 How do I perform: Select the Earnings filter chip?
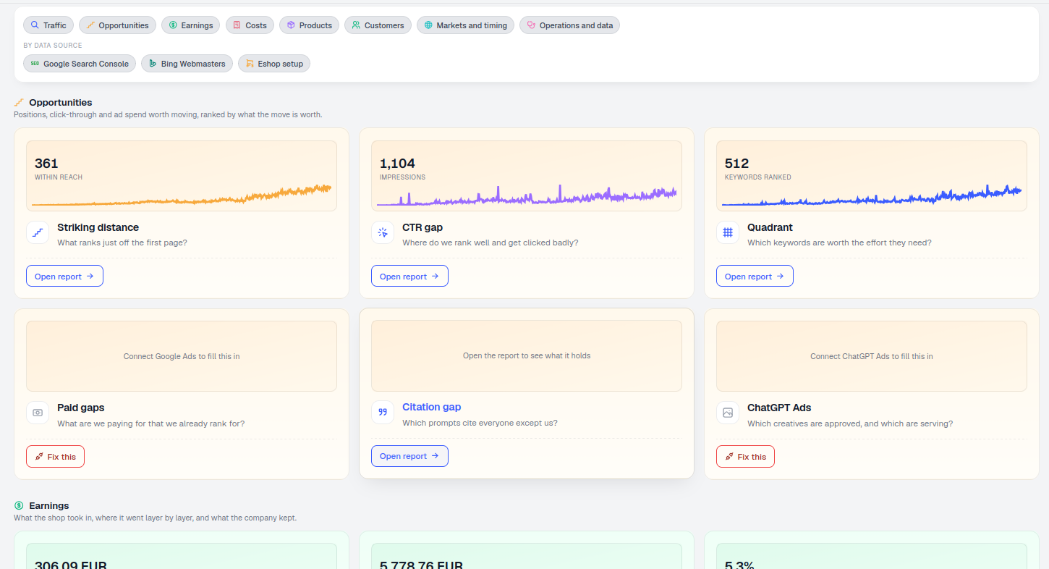pyautogui.click(x=191, y=25)
